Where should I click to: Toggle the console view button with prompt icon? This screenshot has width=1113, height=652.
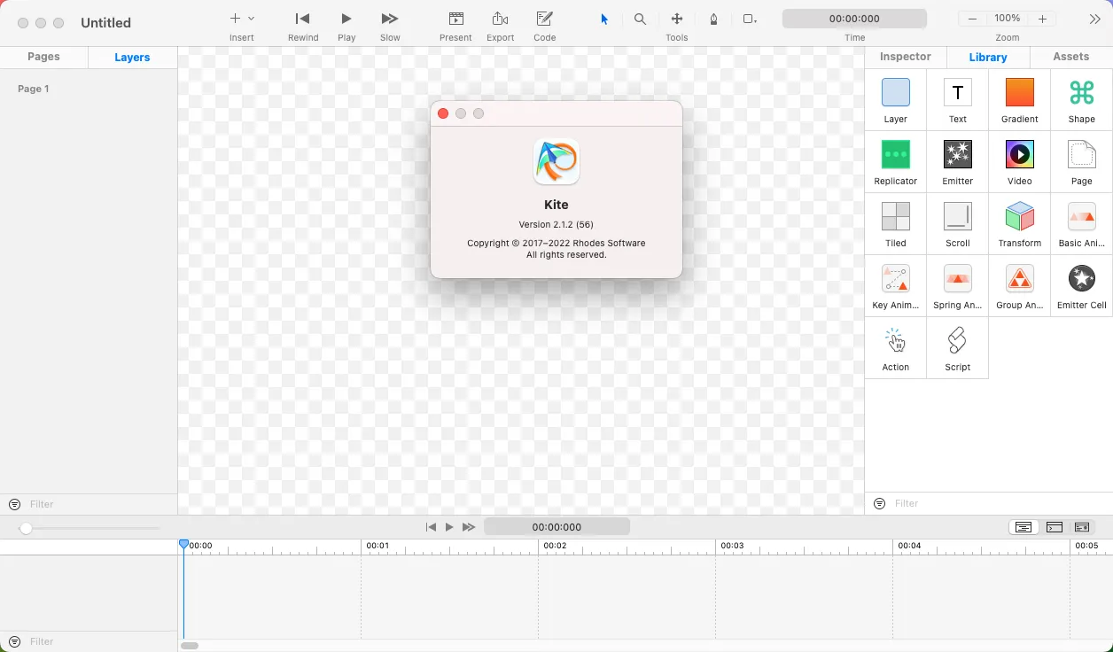1054,527
